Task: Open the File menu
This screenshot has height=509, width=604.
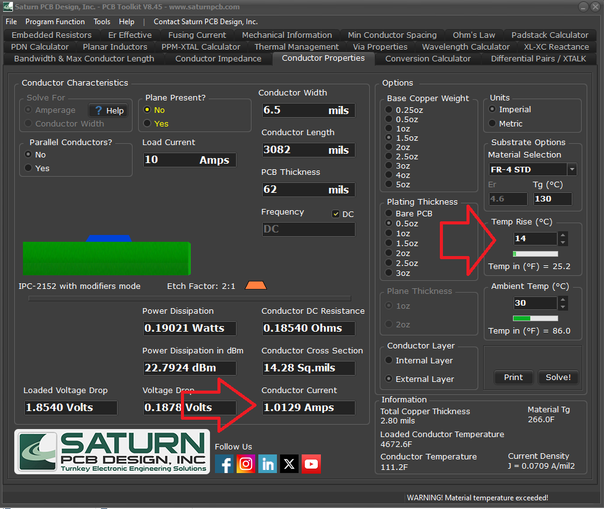Action: click(11, 22)
